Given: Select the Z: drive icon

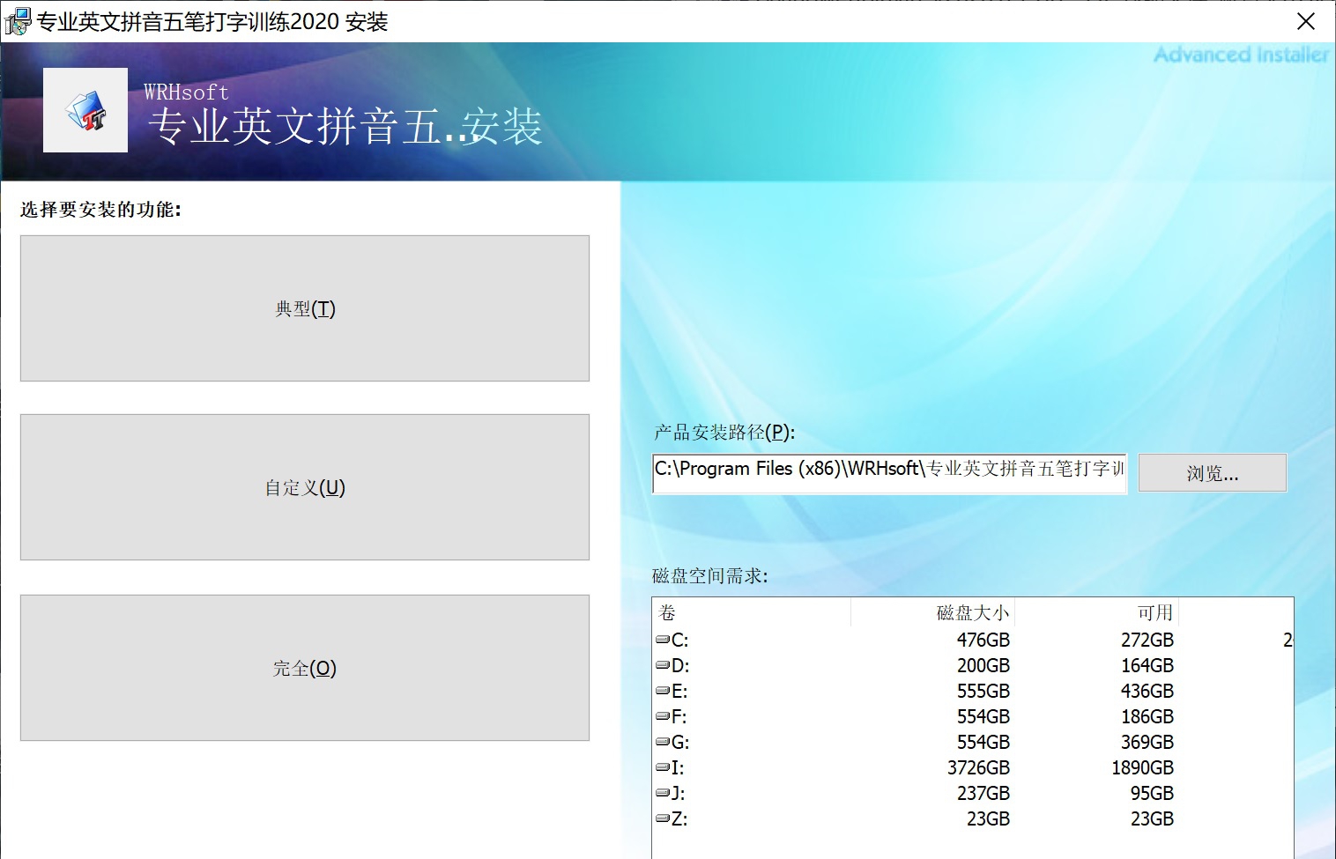Looking at the screenshot, I should point(661,818).
